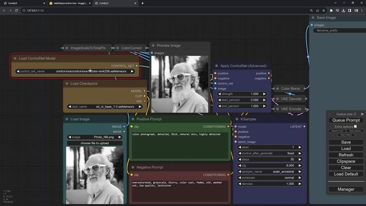Increase the cfg value with right arrow
366x206 pixels.
click(x=300, y=165)
